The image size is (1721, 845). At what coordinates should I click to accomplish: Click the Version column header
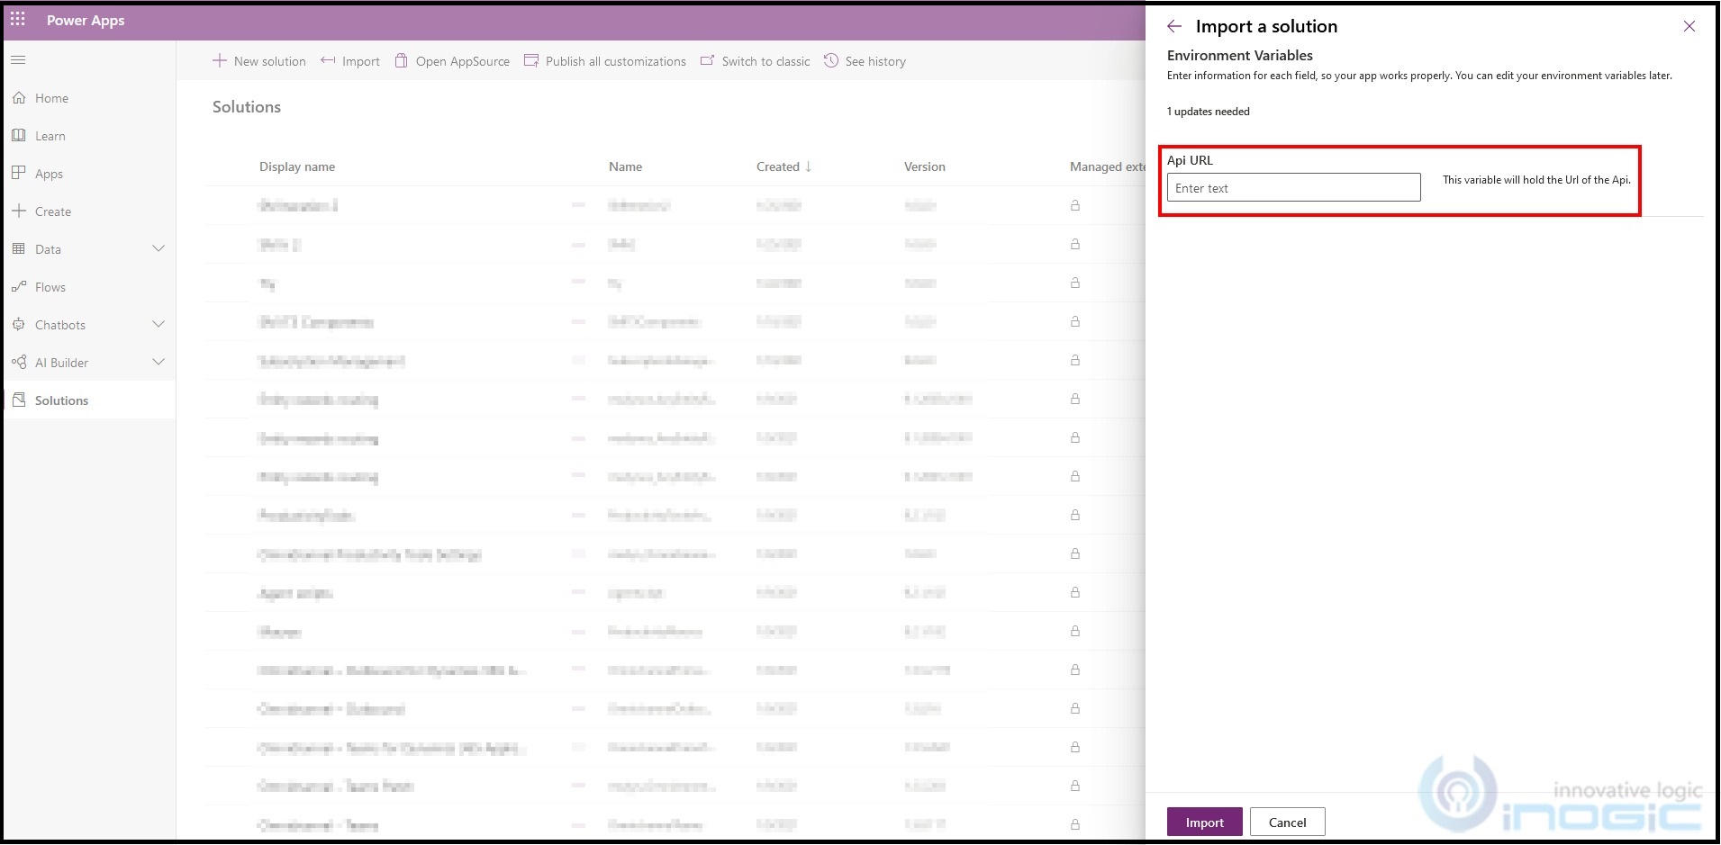coord(925,166)
